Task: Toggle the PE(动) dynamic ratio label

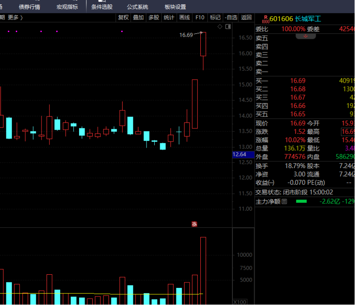Action: (316, 183)
